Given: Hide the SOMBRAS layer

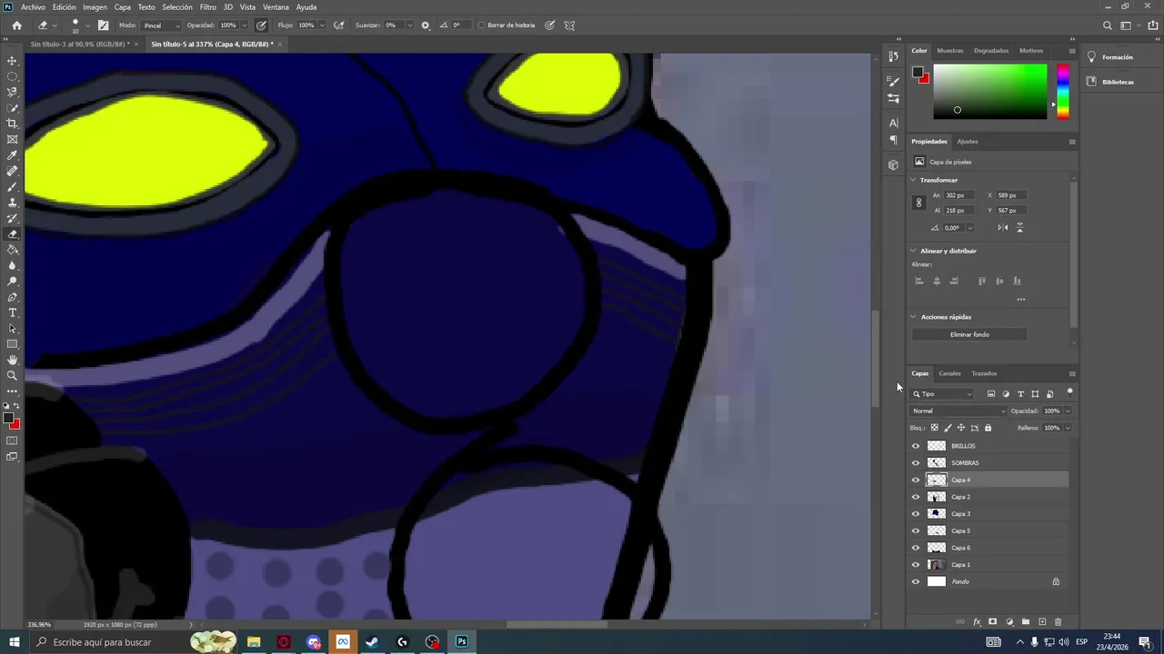Looking at the screenshot, I should click(x=916, y=463).
